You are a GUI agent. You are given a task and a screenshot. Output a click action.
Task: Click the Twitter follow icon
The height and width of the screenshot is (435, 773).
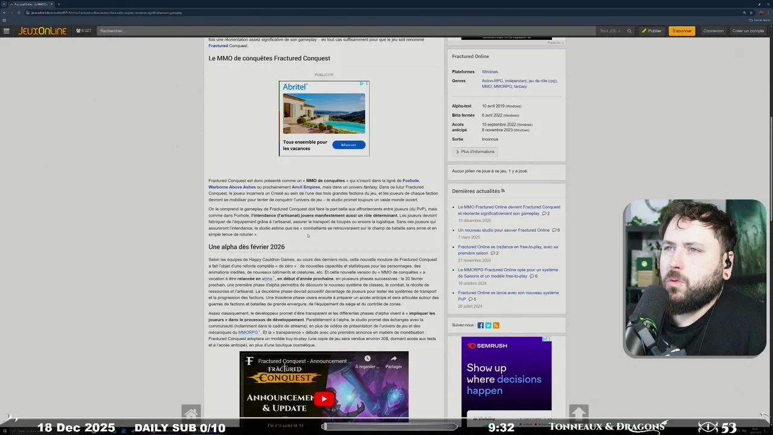coord(488,325)
